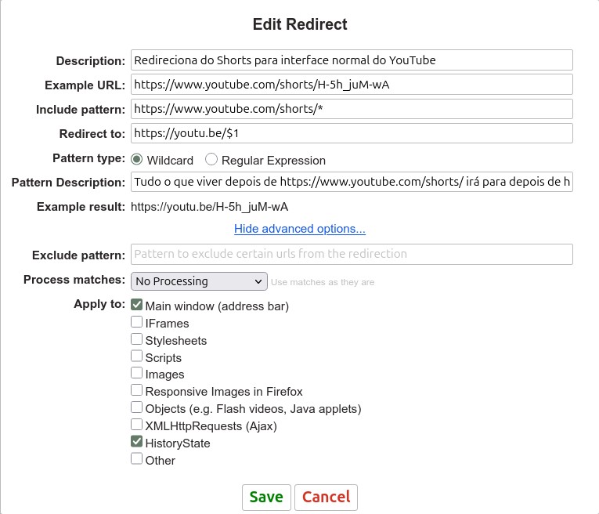Uncheck the HistoryState checkbox
The width and height of the screenshot is (599, 514).
[137, 442]
